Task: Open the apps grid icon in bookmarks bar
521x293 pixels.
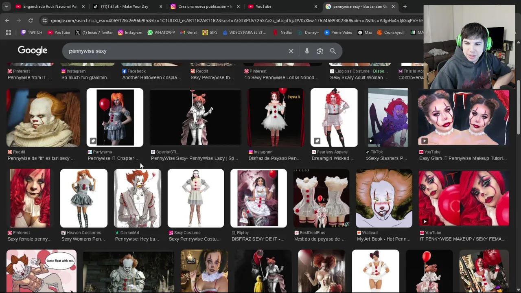Action: [x=8, y=33]
